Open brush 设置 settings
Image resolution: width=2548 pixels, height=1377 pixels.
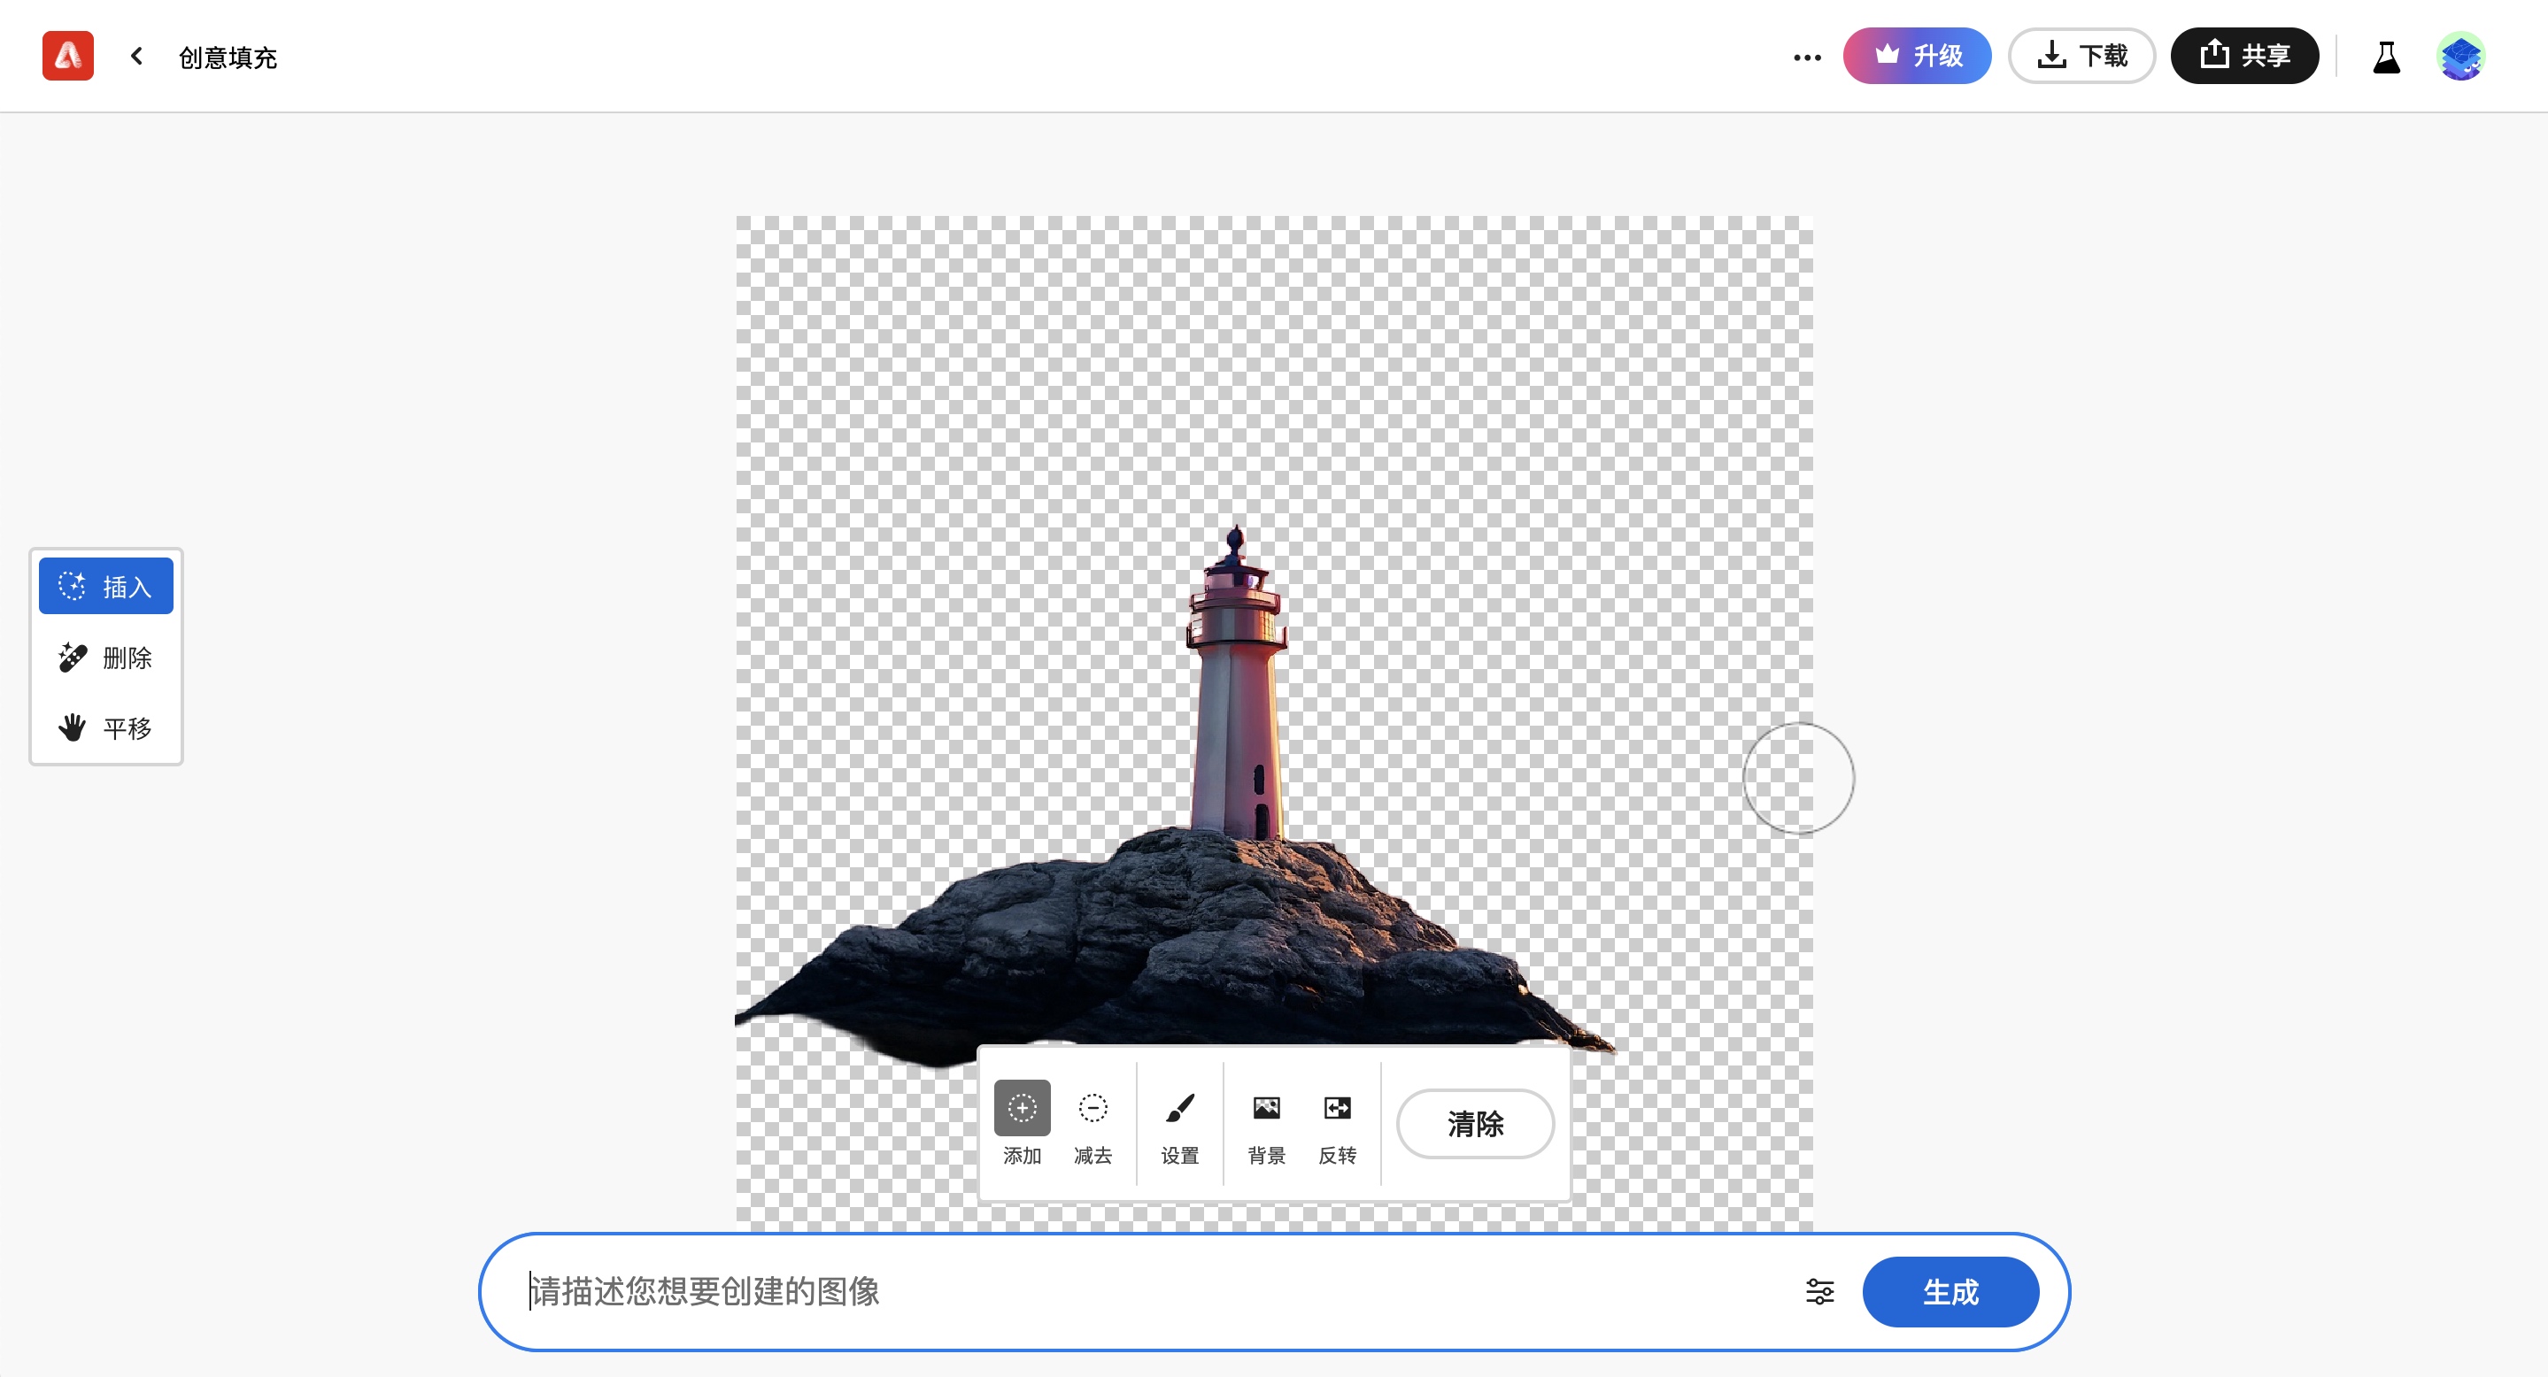point(1179,1122)
